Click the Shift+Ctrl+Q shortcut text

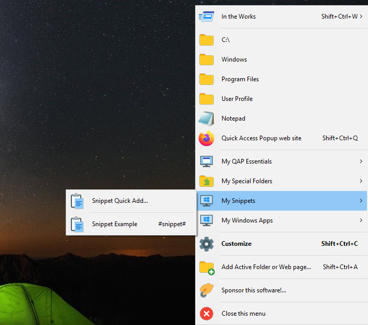coord(340,138)
